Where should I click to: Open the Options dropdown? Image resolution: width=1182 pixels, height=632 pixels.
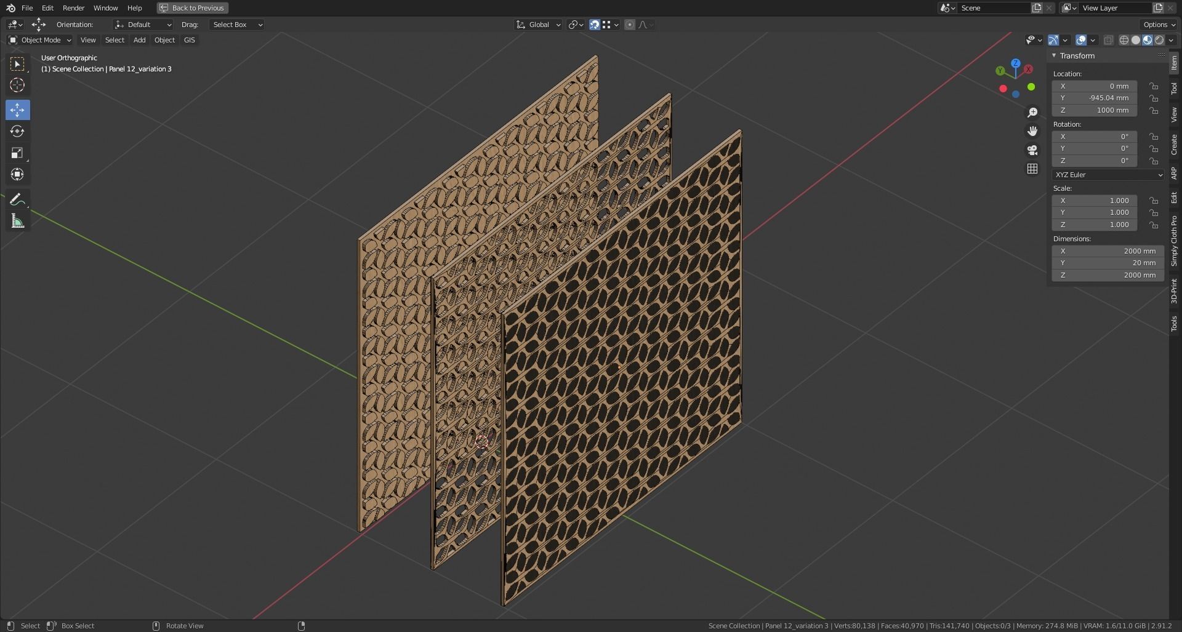click(1159, 25)
